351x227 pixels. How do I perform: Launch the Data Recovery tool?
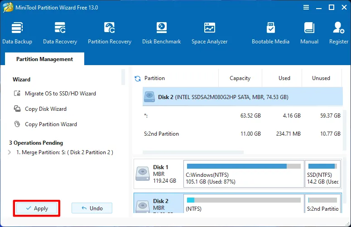[x=60, y=33]
